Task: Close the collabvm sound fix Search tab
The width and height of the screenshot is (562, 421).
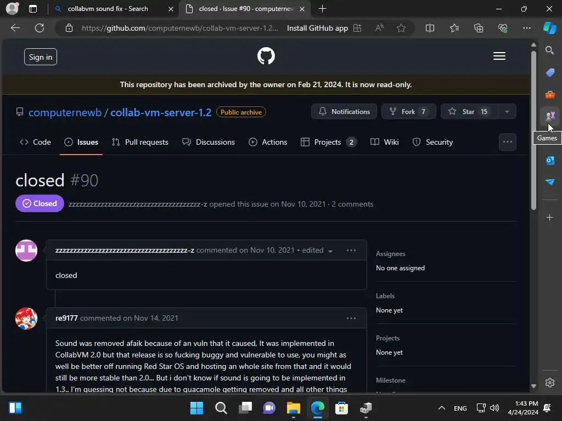Action: (x=171, y=9)
